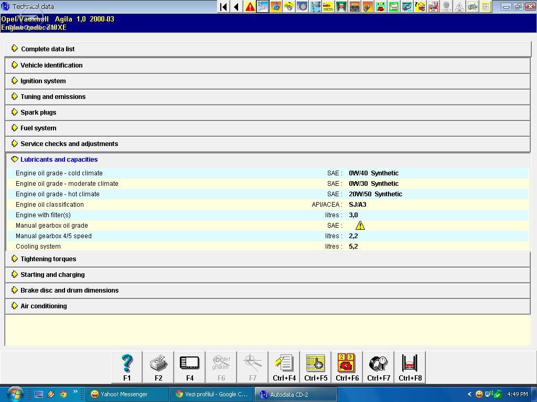The width and height of the screenshot is (537, 402).
Task: Click the grey triangle toolbar icon
Action: point(459,6)
